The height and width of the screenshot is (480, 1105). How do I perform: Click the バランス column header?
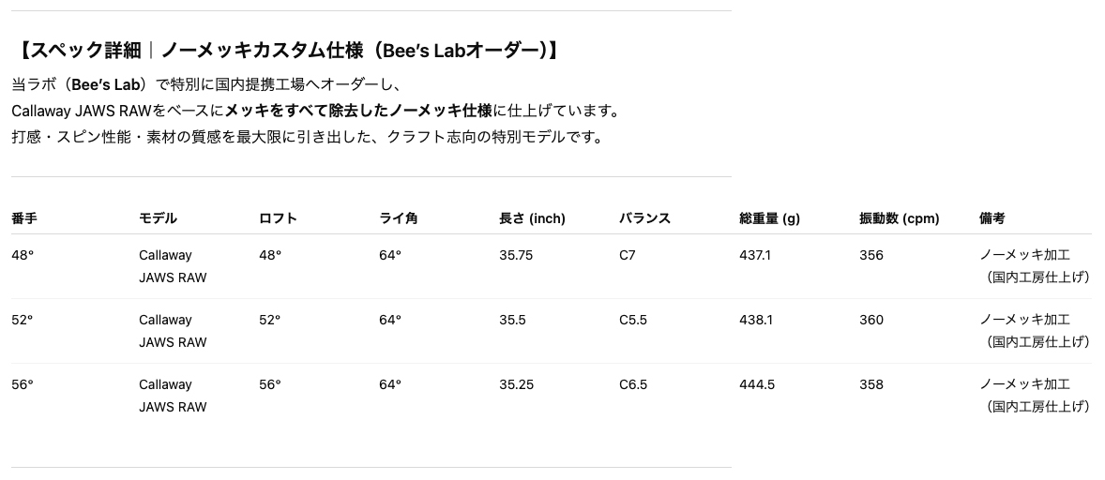[644, 218]
